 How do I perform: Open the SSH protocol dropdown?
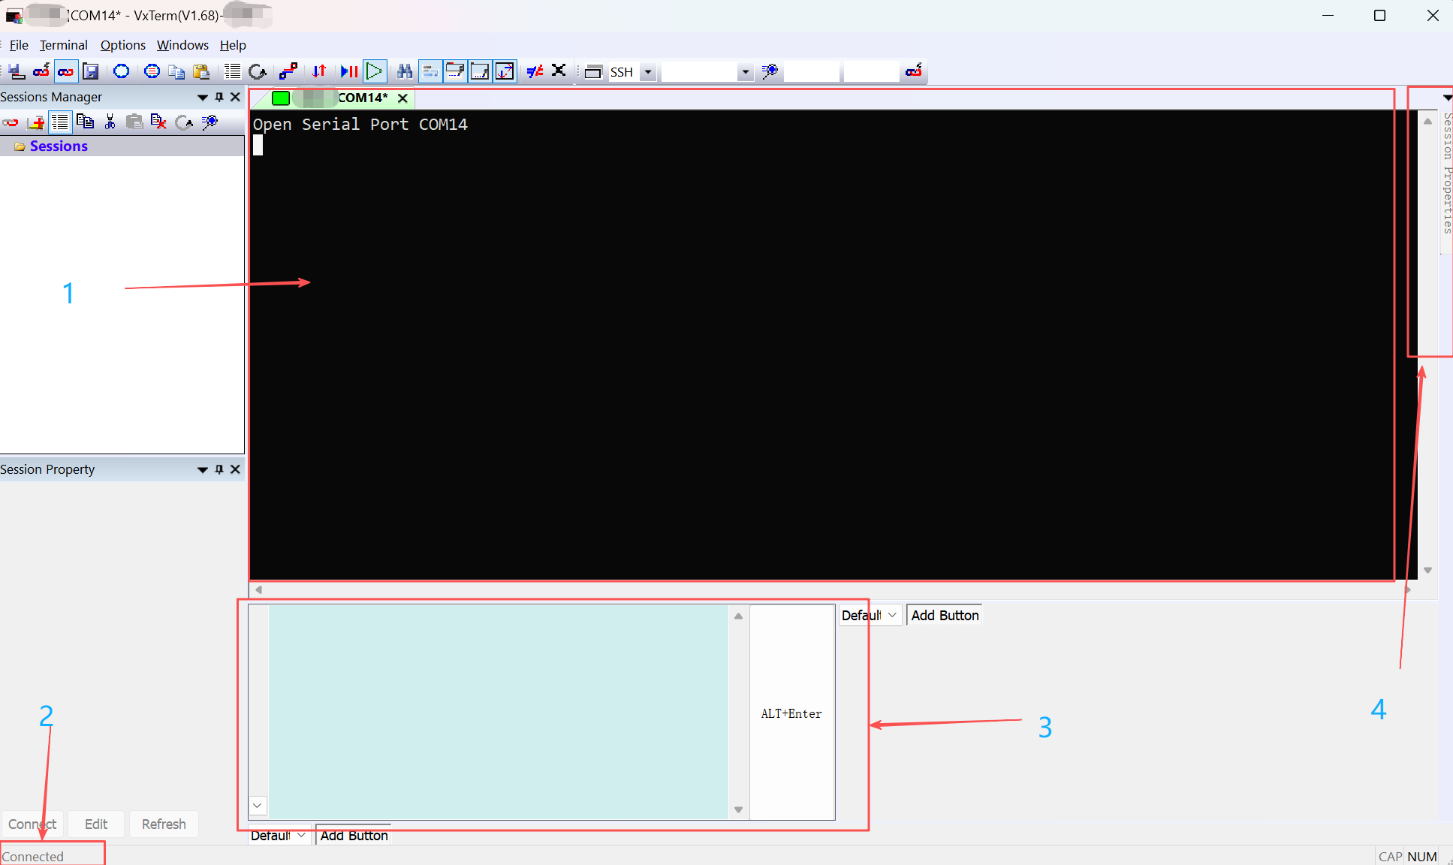coord(648,72)
